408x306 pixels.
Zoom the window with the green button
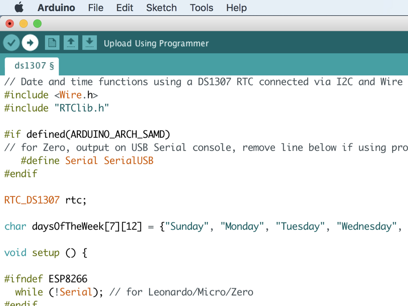pyautogui.click(x=37, y=24)
